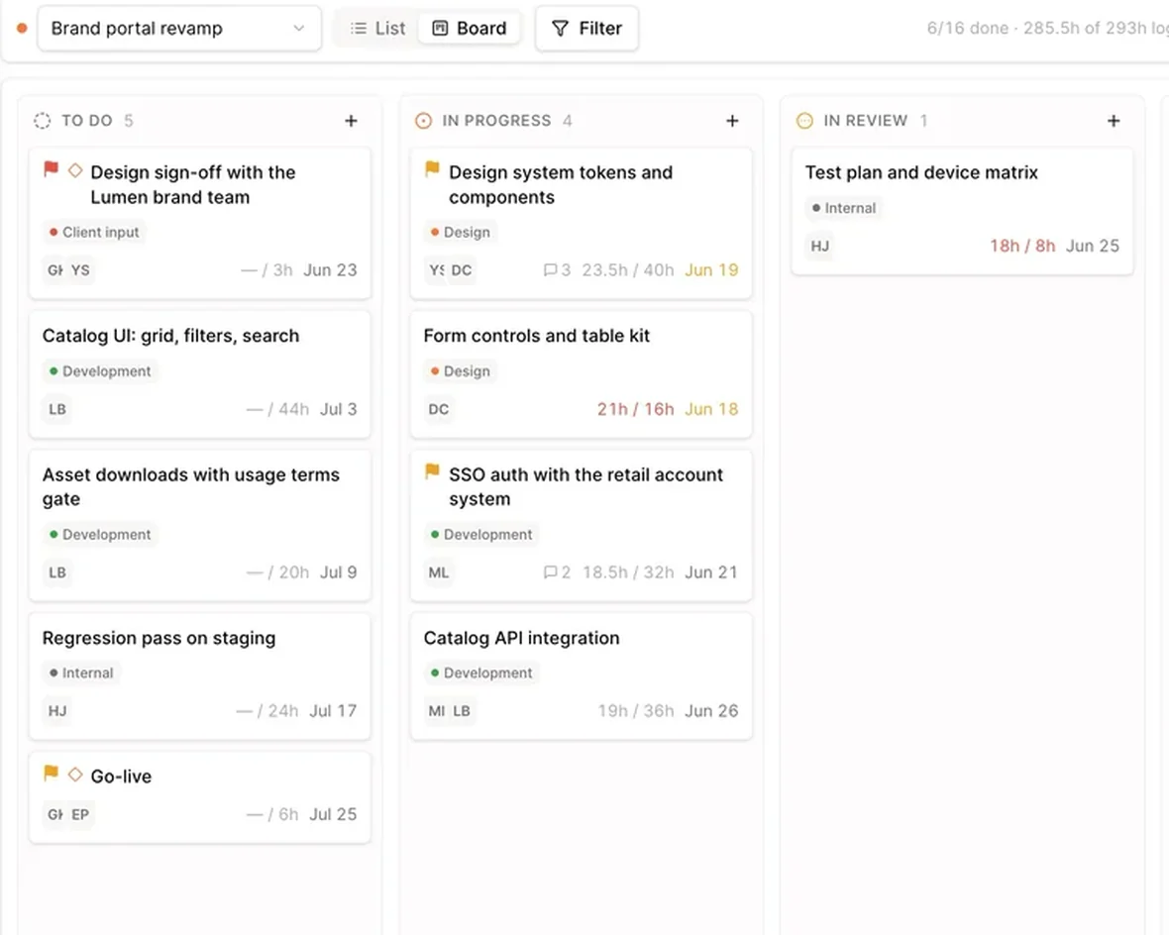
Task: Click LB avatar on Catalog API integration card
Action: click(462, 711)
